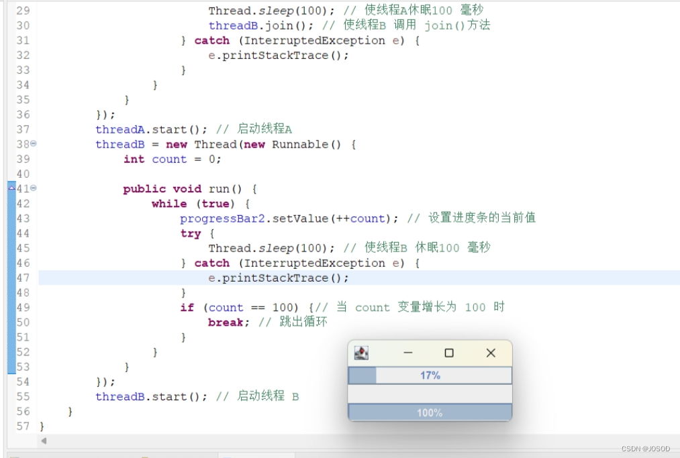This screenshot has width=680, height=458.
Task: Click catch (InterruptedException e) on line 46
Action: tap(299, 263)
